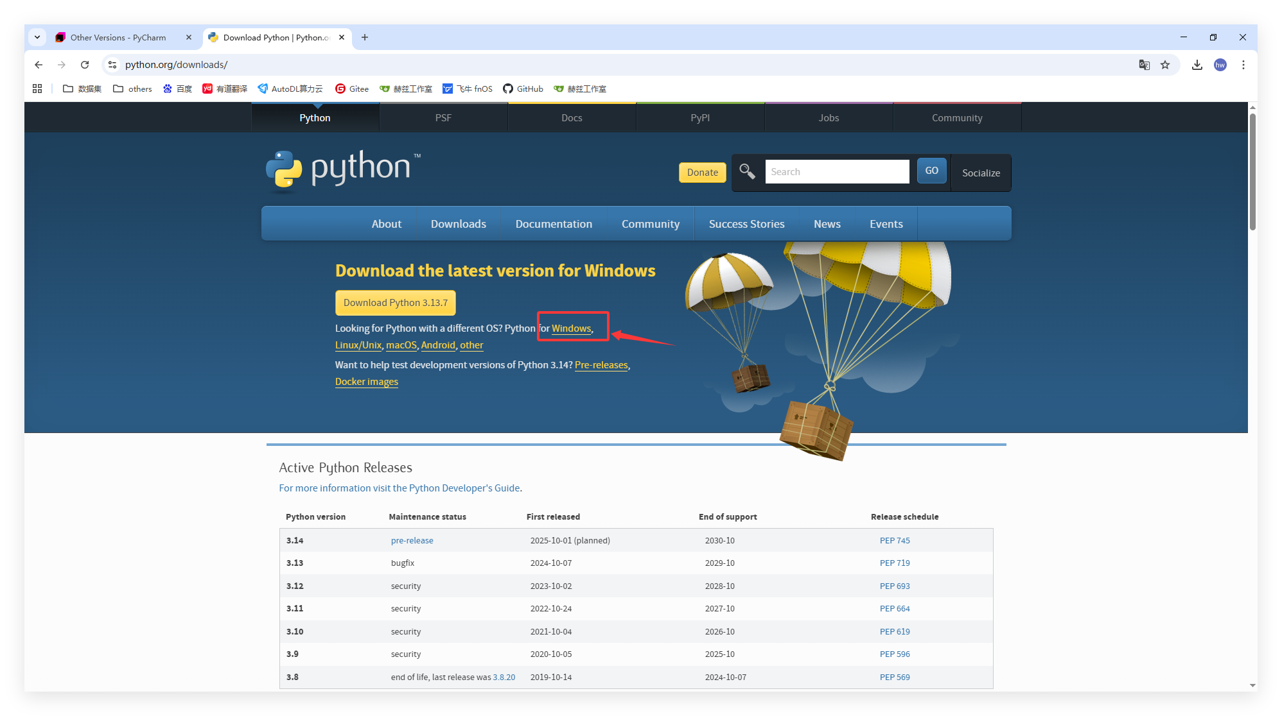Expand the Socialize menu
The height and width of the screenshot is (716, 1282).
tap(981, 173)
